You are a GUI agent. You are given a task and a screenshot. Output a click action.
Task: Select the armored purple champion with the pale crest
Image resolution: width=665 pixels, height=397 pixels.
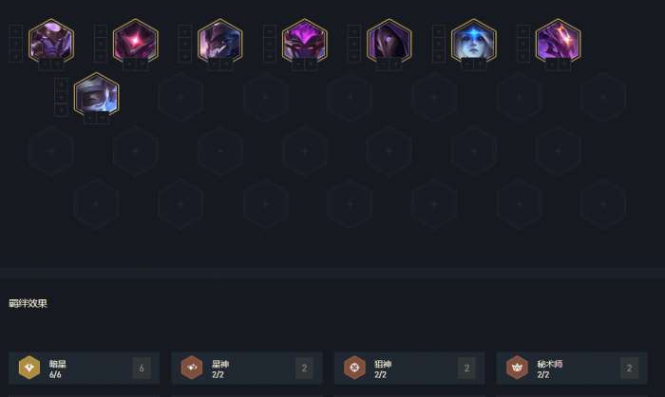[x=51, y=41]
